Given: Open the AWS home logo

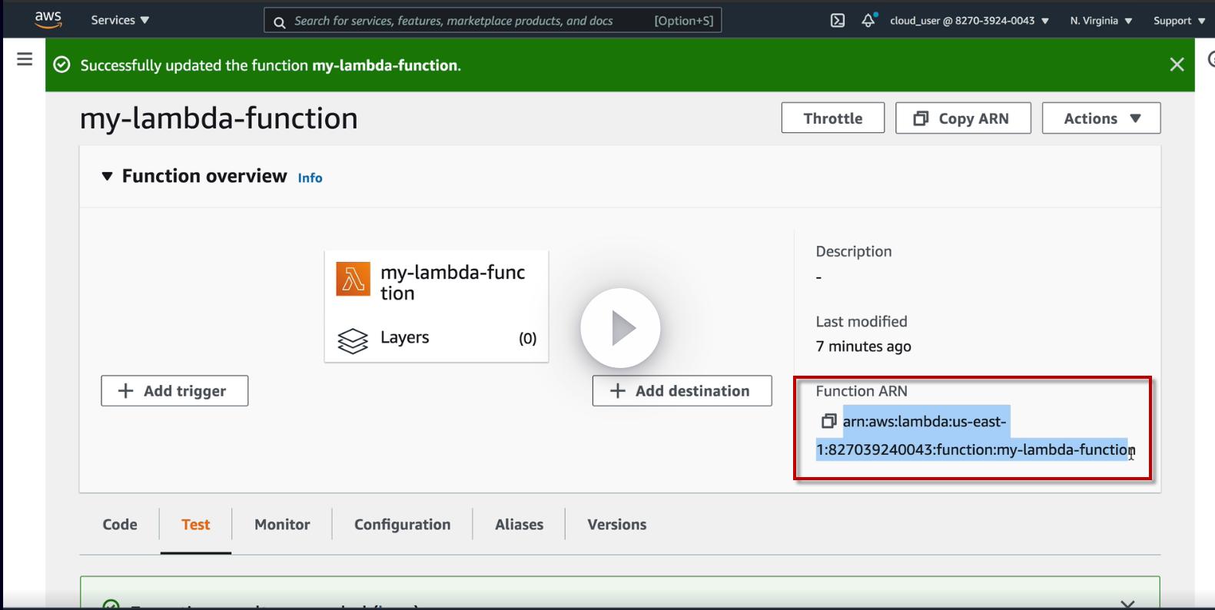Looking at the screenshot, I should [48, 20].
